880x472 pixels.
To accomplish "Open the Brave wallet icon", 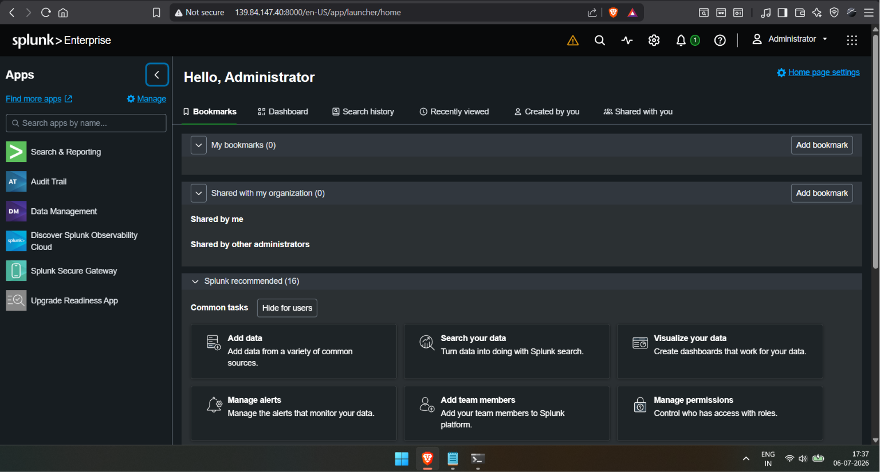I will (x=800, y=13).
